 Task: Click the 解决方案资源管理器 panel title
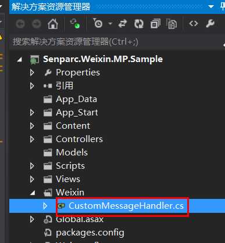51,6
